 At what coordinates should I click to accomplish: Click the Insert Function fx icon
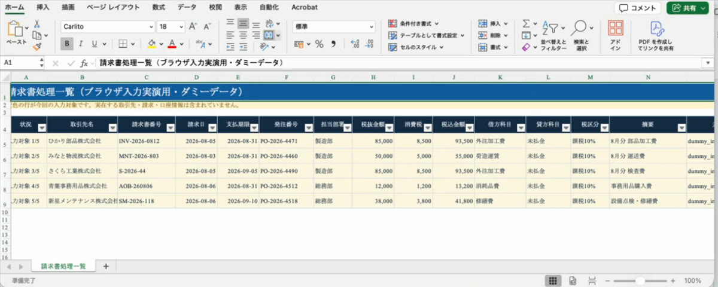click(84, 63)
